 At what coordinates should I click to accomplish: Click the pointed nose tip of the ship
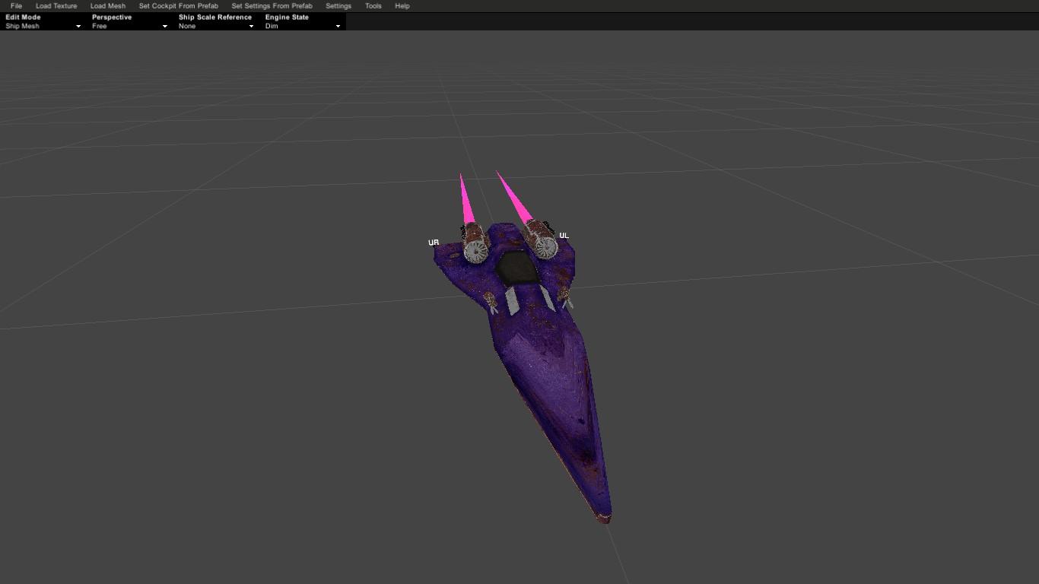(603, 518)
